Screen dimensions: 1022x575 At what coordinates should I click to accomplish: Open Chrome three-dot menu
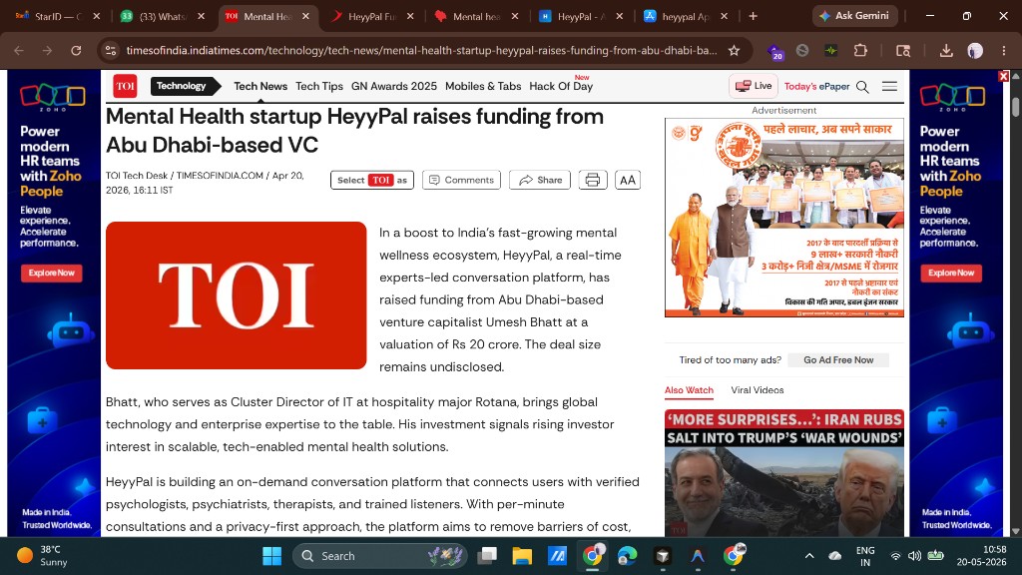(x=1004, y=51)
